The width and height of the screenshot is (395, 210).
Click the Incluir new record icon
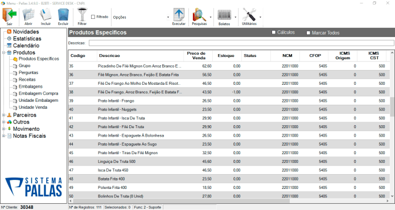click(x=46, y=15)
